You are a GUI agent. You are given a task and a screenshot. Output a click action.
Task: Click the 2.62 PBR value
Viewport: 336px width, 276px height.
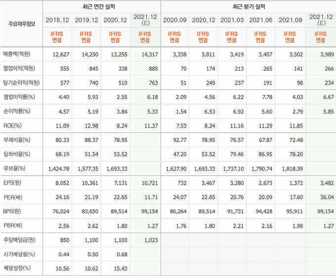pyautogui.click(x=93, y=226)
